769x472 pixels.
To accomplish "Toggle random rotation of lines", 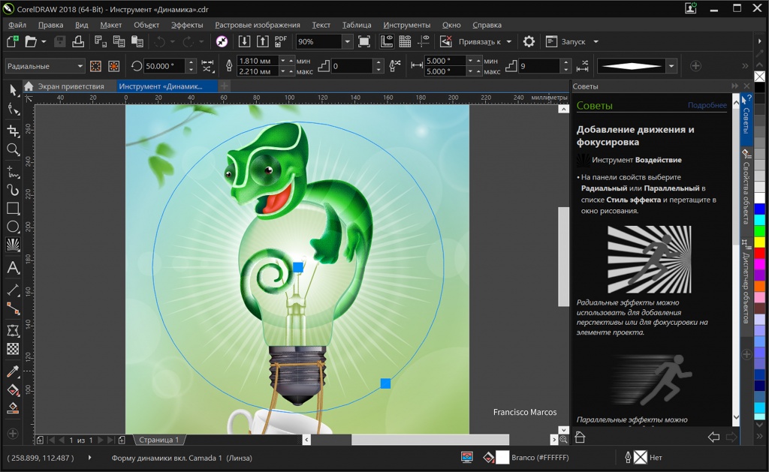I will point(208,66).
